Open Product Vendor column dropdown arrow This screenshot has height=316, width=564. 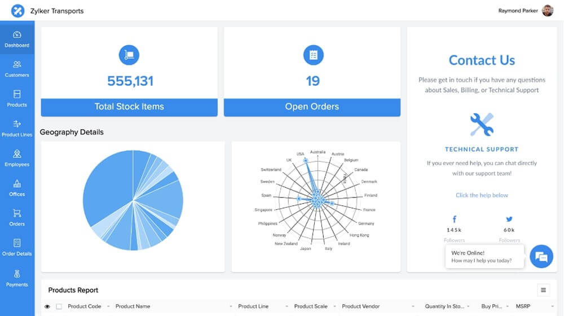(413, 306)
